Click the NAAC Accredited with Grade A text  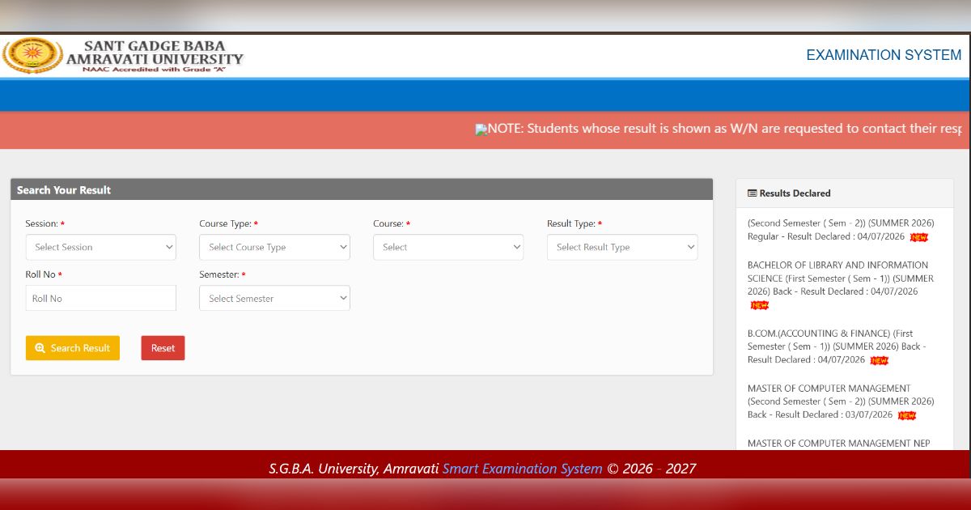tap(154, 69)
